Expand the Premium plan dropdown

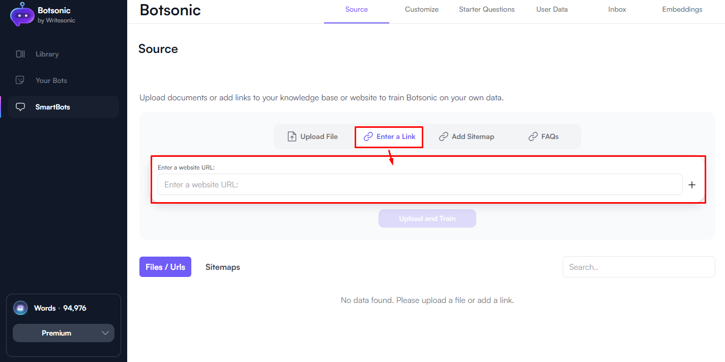tap(64, 333)
